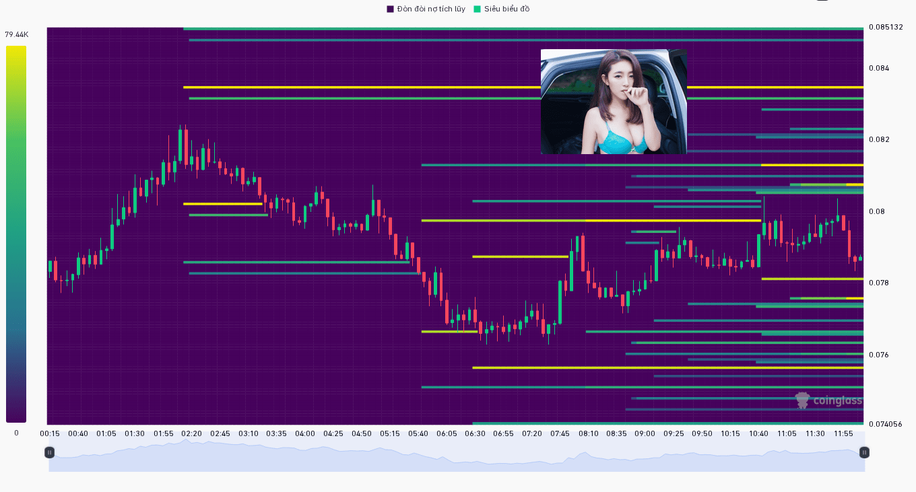Click the 0.076 price axis label
This screenshot has height=492, width=916.
point(879,355)
